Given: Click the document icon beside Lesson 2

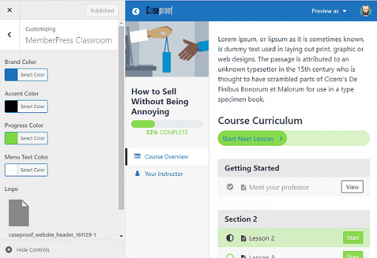Looking at the screenshot, I should [243, 238].
